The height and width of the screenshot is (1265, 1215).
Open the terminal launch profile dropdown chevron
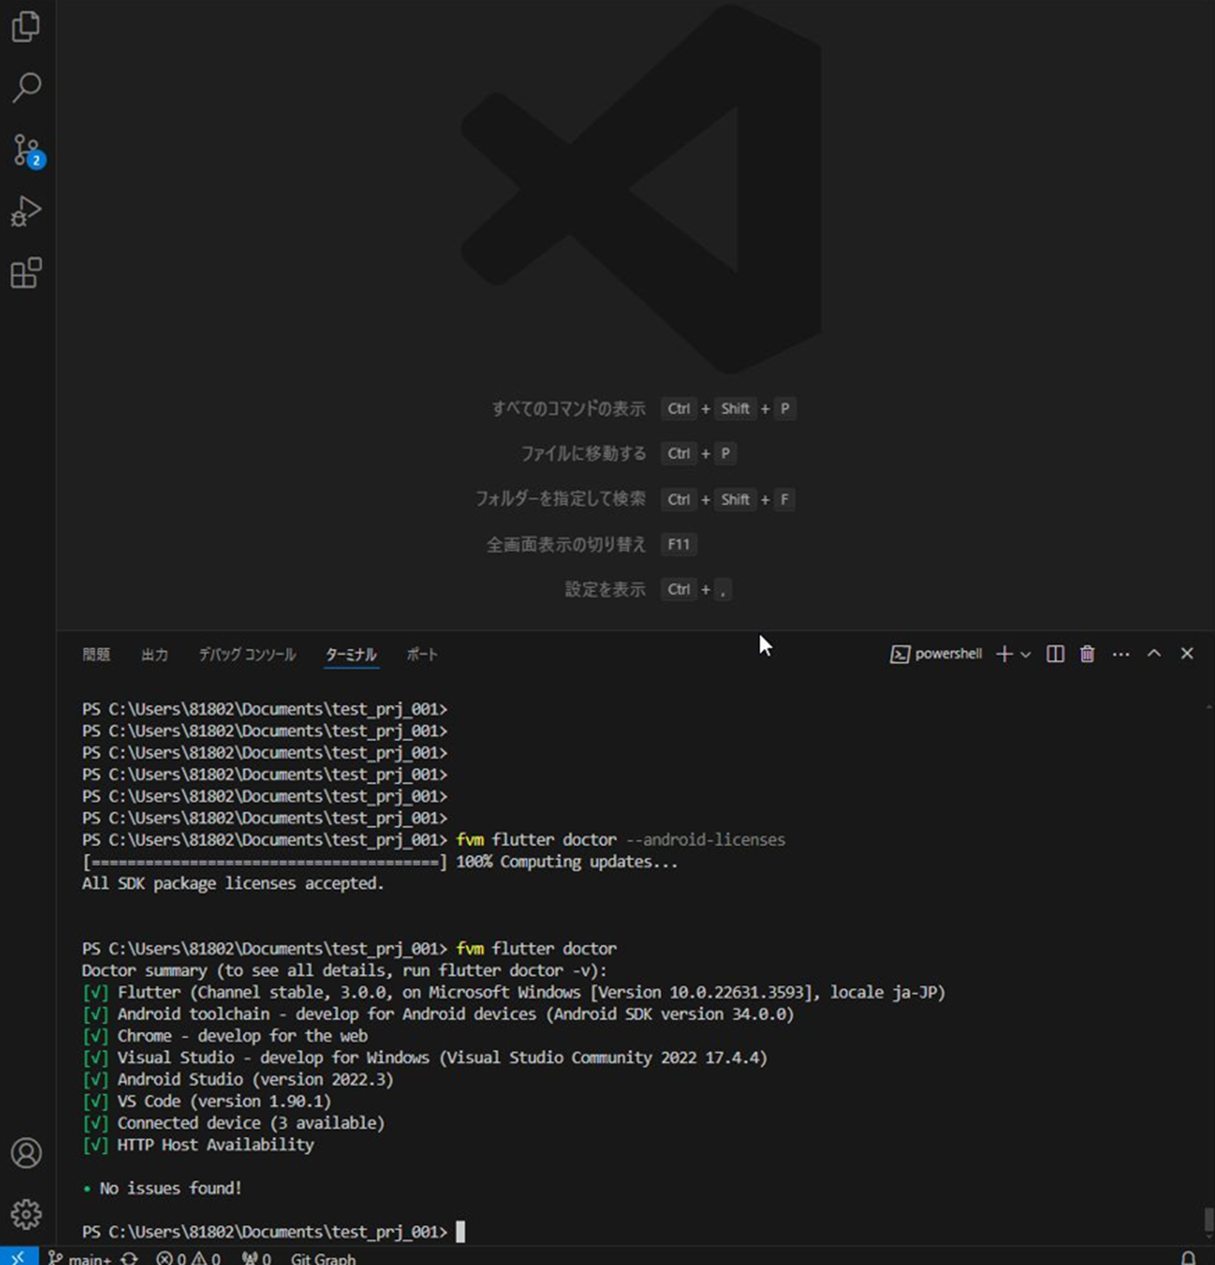coord(1027,655)
